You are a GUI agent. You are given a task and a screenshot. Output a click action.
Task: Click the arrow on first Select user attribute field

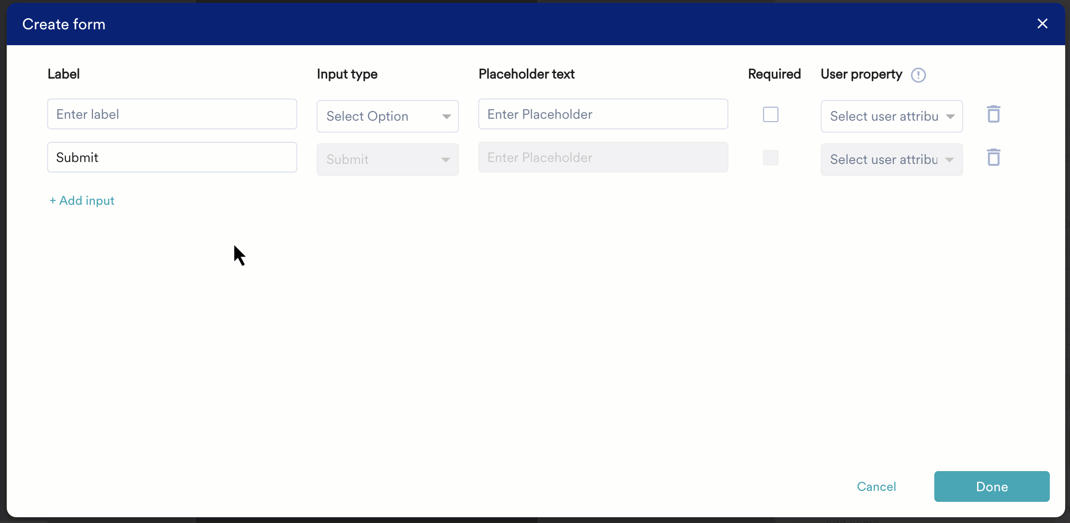pos(951,116)
